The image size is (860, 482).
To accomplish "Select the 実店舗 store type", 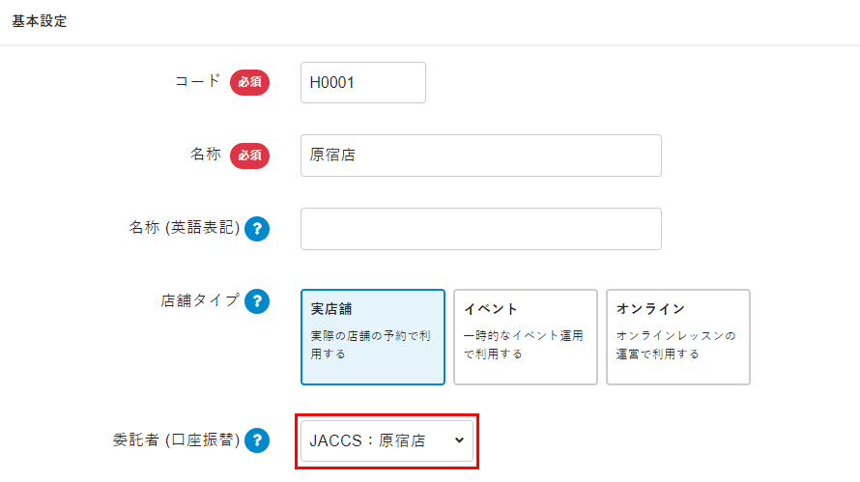I will click(x=373, y=337).
